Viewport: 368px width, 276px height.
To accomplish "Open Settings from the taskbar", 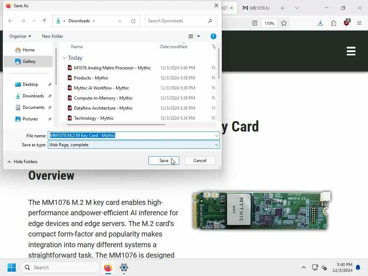I will [x=124, y=267].
